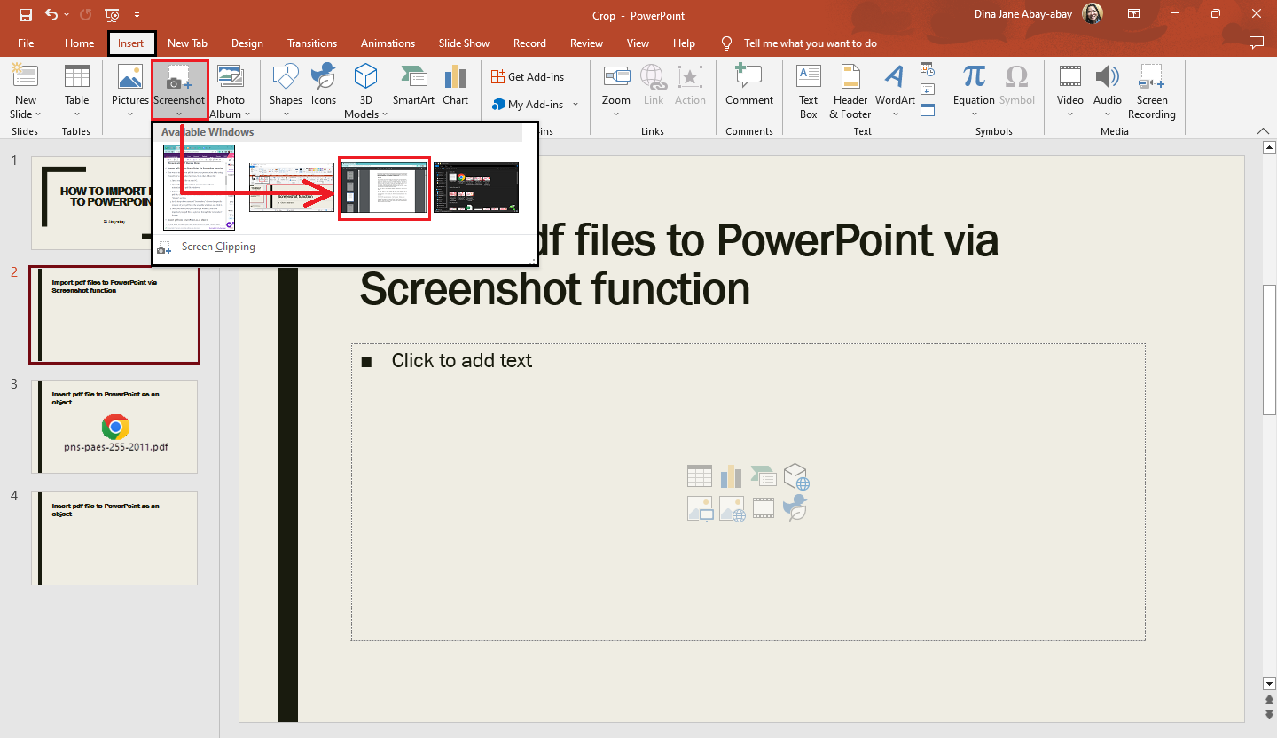Screen dimensions: 1277x738
Task: Insert a SmartArt graphic
Action: coord(413,84)
